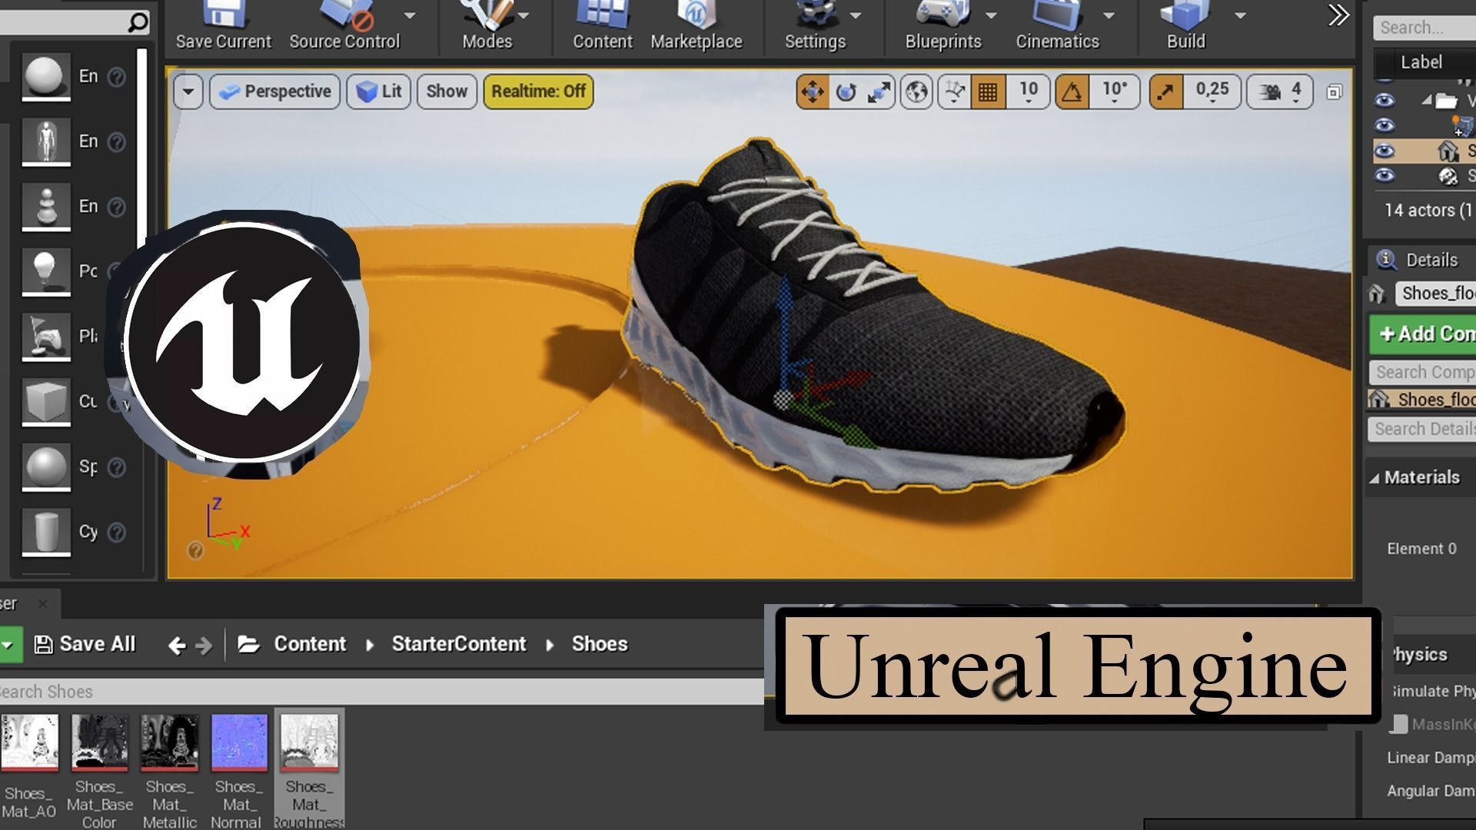
Task: Expand the Settings dropdown arrow
Action: click(856, 15)
